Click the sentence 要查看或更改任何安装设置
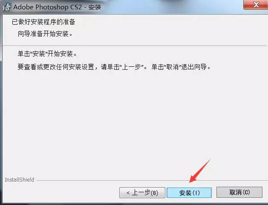 click(x=56, y=67)
